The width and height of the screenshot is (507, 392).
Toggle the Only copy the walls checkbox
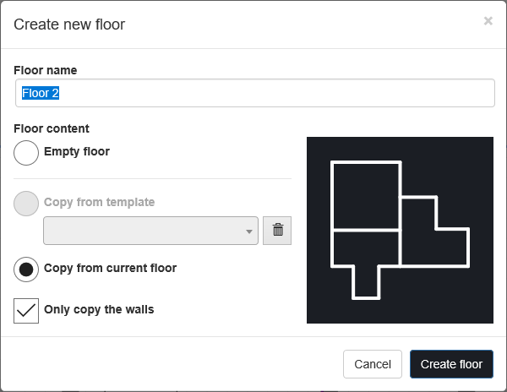point(26,310)
